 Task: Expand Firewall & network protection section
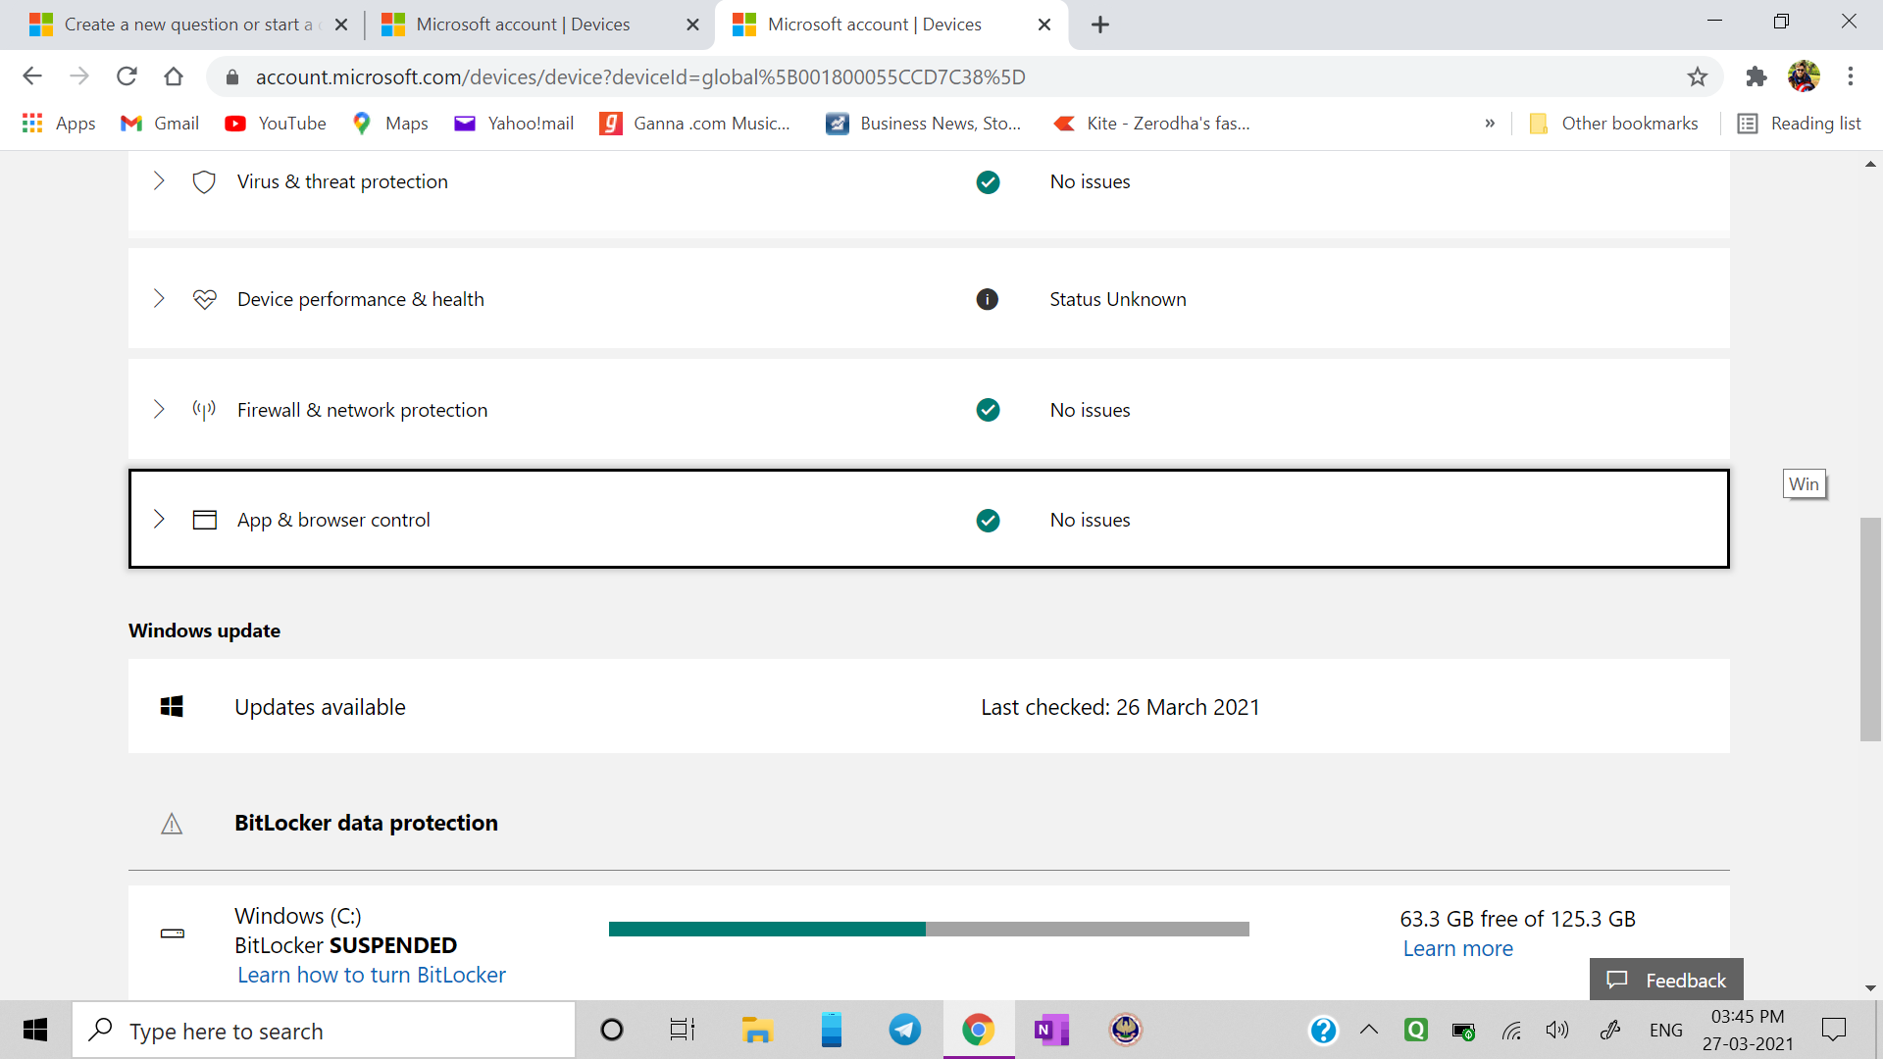(x=159, y=410)
